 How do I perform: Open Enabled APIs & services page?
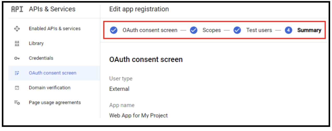click(x=54, y=28)
